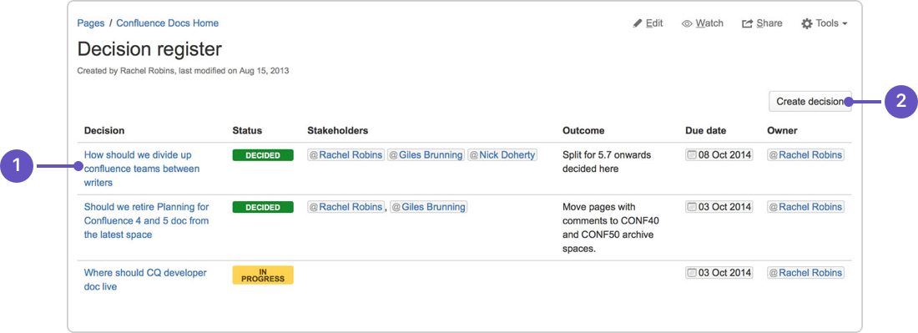Select the yellow IN PROGRESS status badge
This screenshot has height=333, width=918.
(263, 275)
